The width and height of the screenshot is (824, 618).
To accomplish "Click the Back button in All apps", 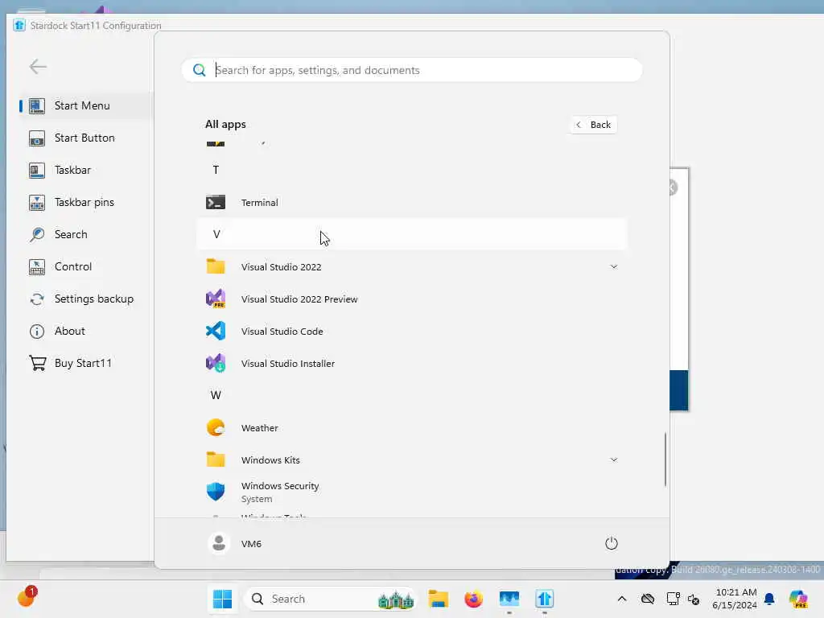I will click(x=593, y=125).
